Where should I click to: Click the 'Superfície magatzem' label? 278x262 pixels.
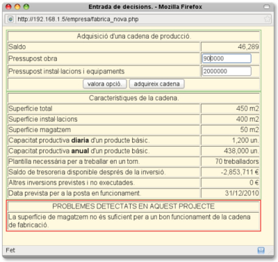click(x=40, y=130)
